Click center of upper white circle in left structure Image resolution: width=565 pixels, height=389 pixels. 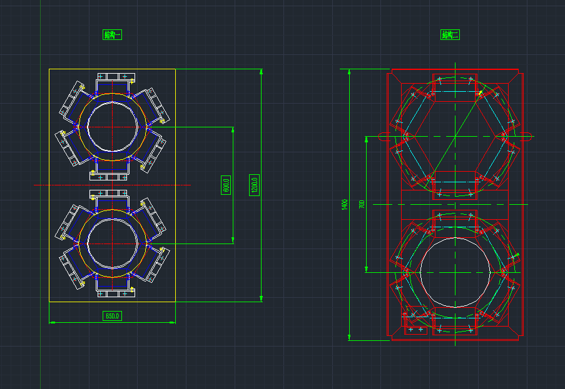112,127
